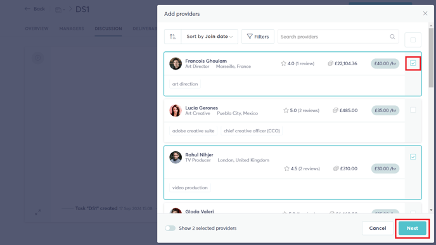The width and height of the screenshot is (436, 245).
Task: Click the Marseille, France location text
Action: 234,66
